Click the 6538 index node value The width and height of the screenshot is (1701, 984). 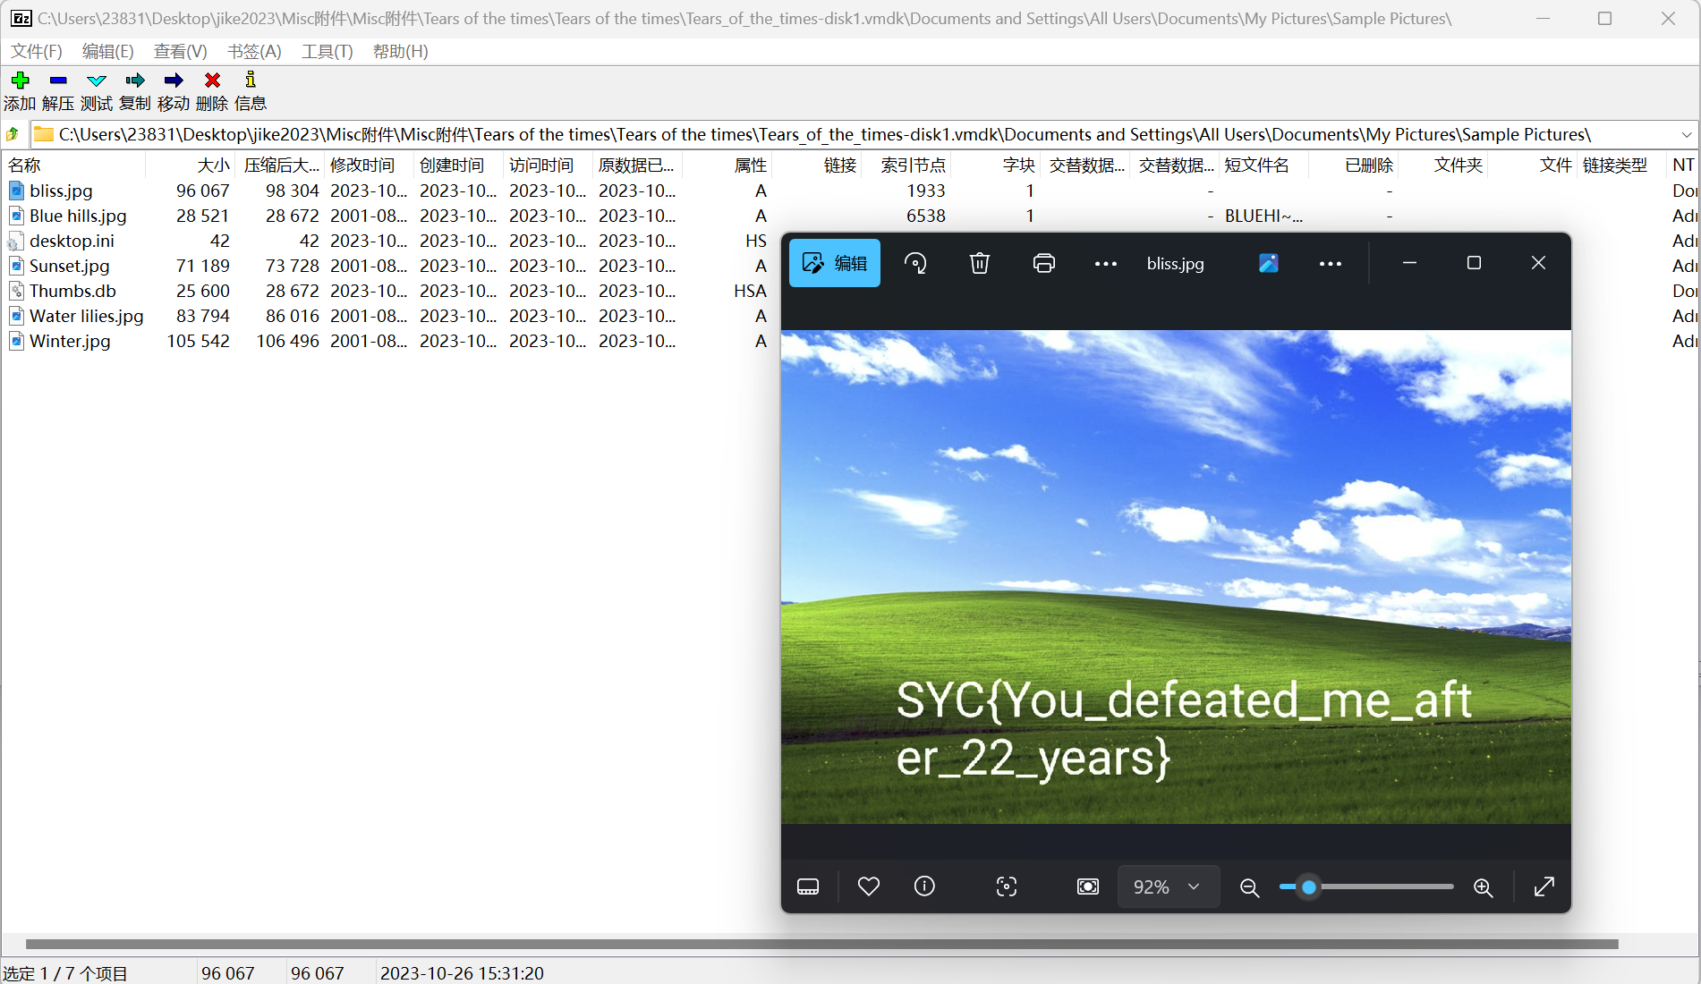[x=926, y=216]
